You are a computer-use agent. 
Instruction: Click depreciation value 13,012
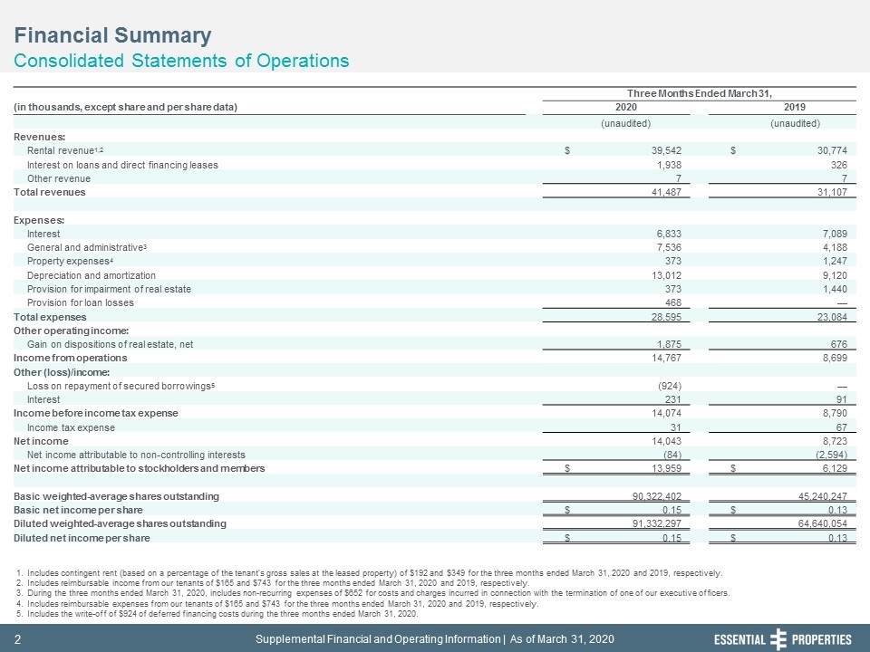coord(666,275)
